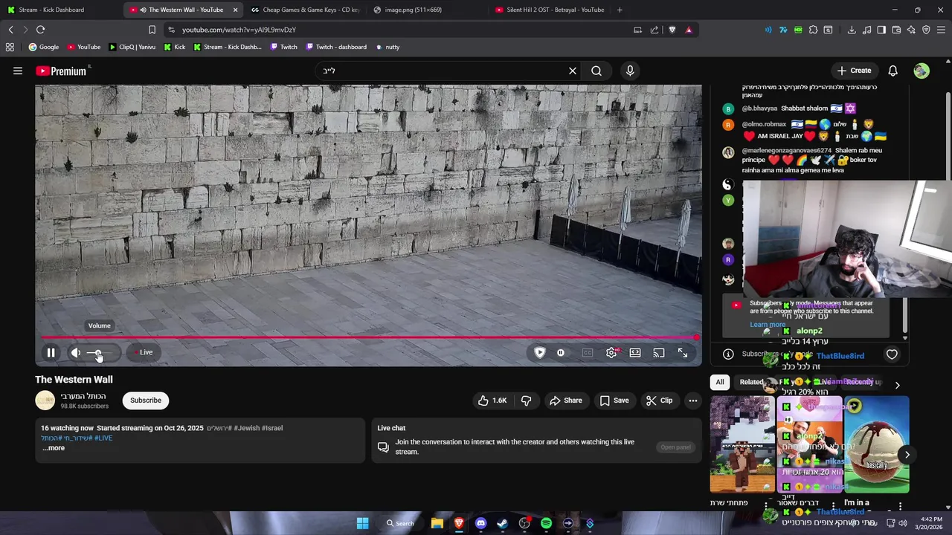Click the #Jewish hashtag

click(246, 428)
